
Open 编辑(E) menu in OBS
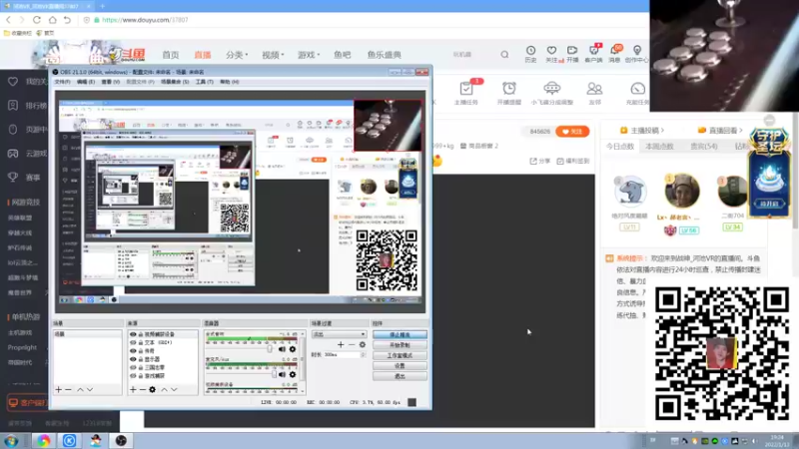(x=86, y=82)
